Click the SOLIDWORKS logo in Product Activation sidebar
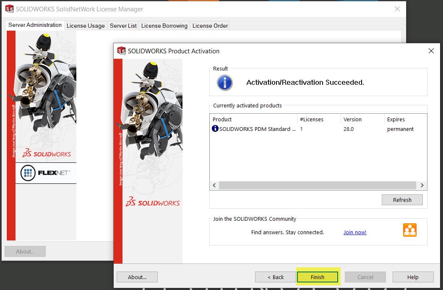443x290 pixels. pos(153,202)
